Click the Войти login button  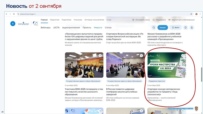click(176, 28)
